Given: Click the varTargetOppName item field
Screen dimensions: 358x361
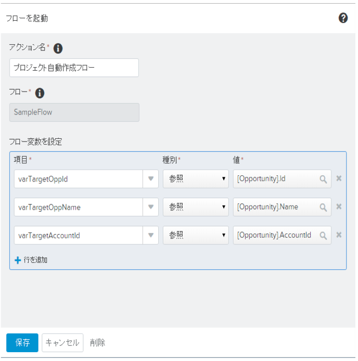Looking at the screenshot, I should pos(79,207).
